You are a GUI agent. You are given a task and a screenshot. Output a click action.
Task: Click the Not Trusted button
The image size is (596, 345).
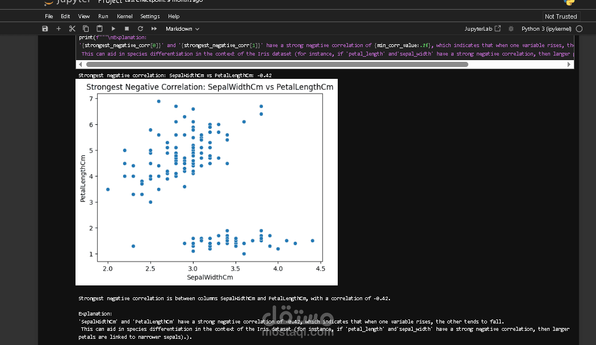pyautogui.click(x=561, y=16)
